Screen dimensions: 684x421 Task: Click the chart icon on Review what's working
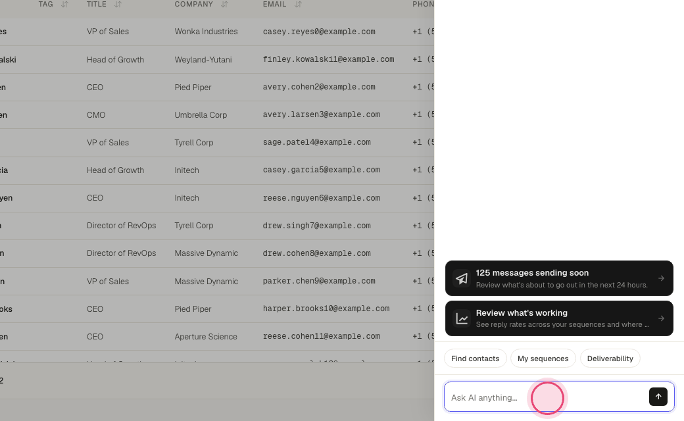(x=462, y=318)
